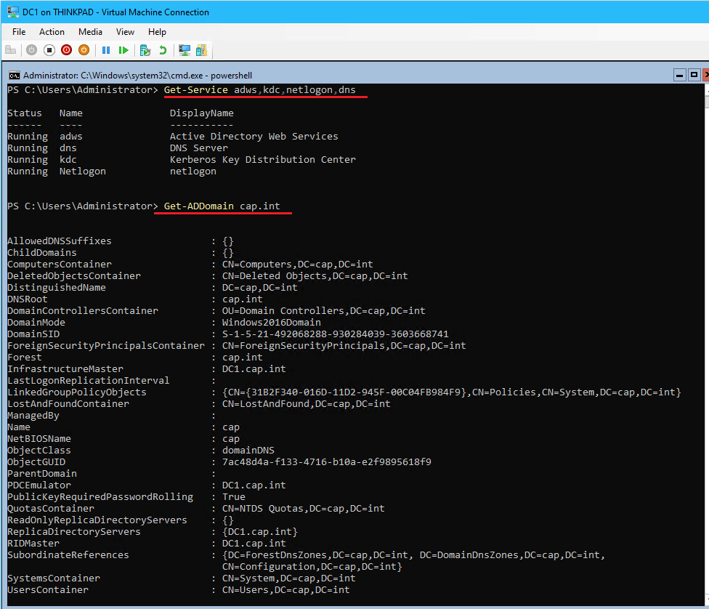Open the Action menu
Screen dimensions: 709x609
(x=52, y=32)
